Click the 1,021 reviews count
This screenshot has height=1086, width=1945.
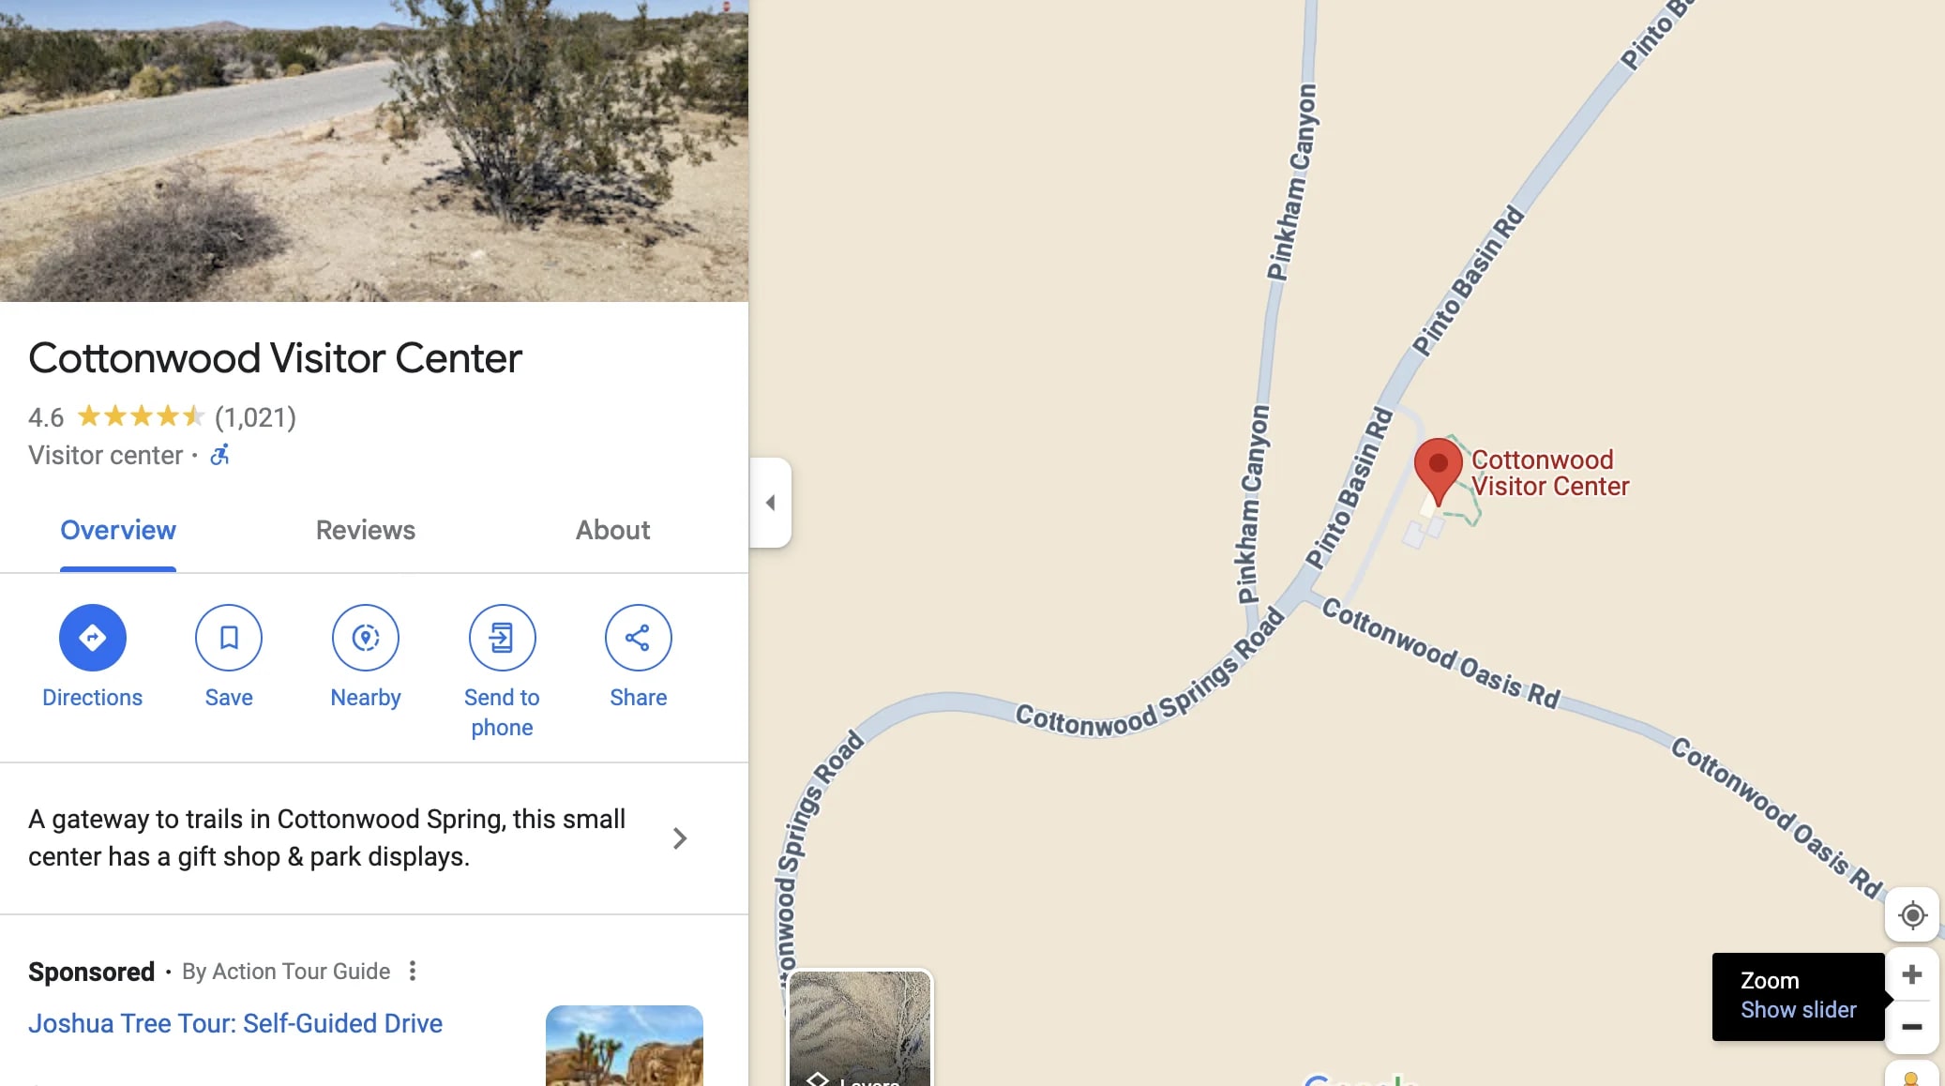255,417
